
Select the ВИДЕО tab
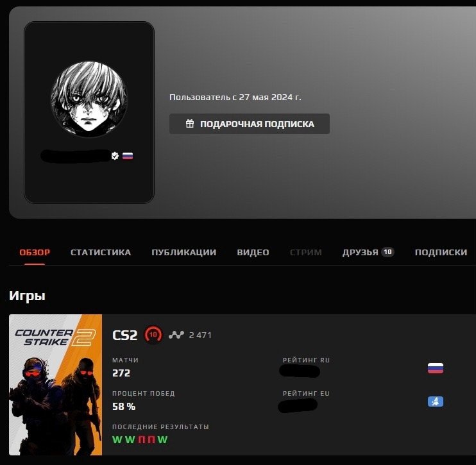tap(253, 252)
